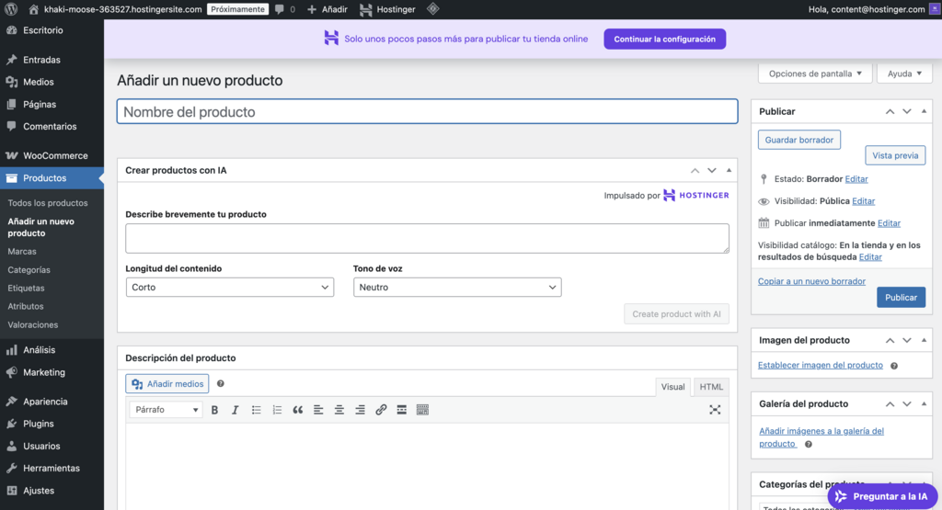Image resolution: width=942 pixels, height=510 pixels.
Task: Toggle bold formatting in the editor toolbar
Action: click(x=214, y=410)
